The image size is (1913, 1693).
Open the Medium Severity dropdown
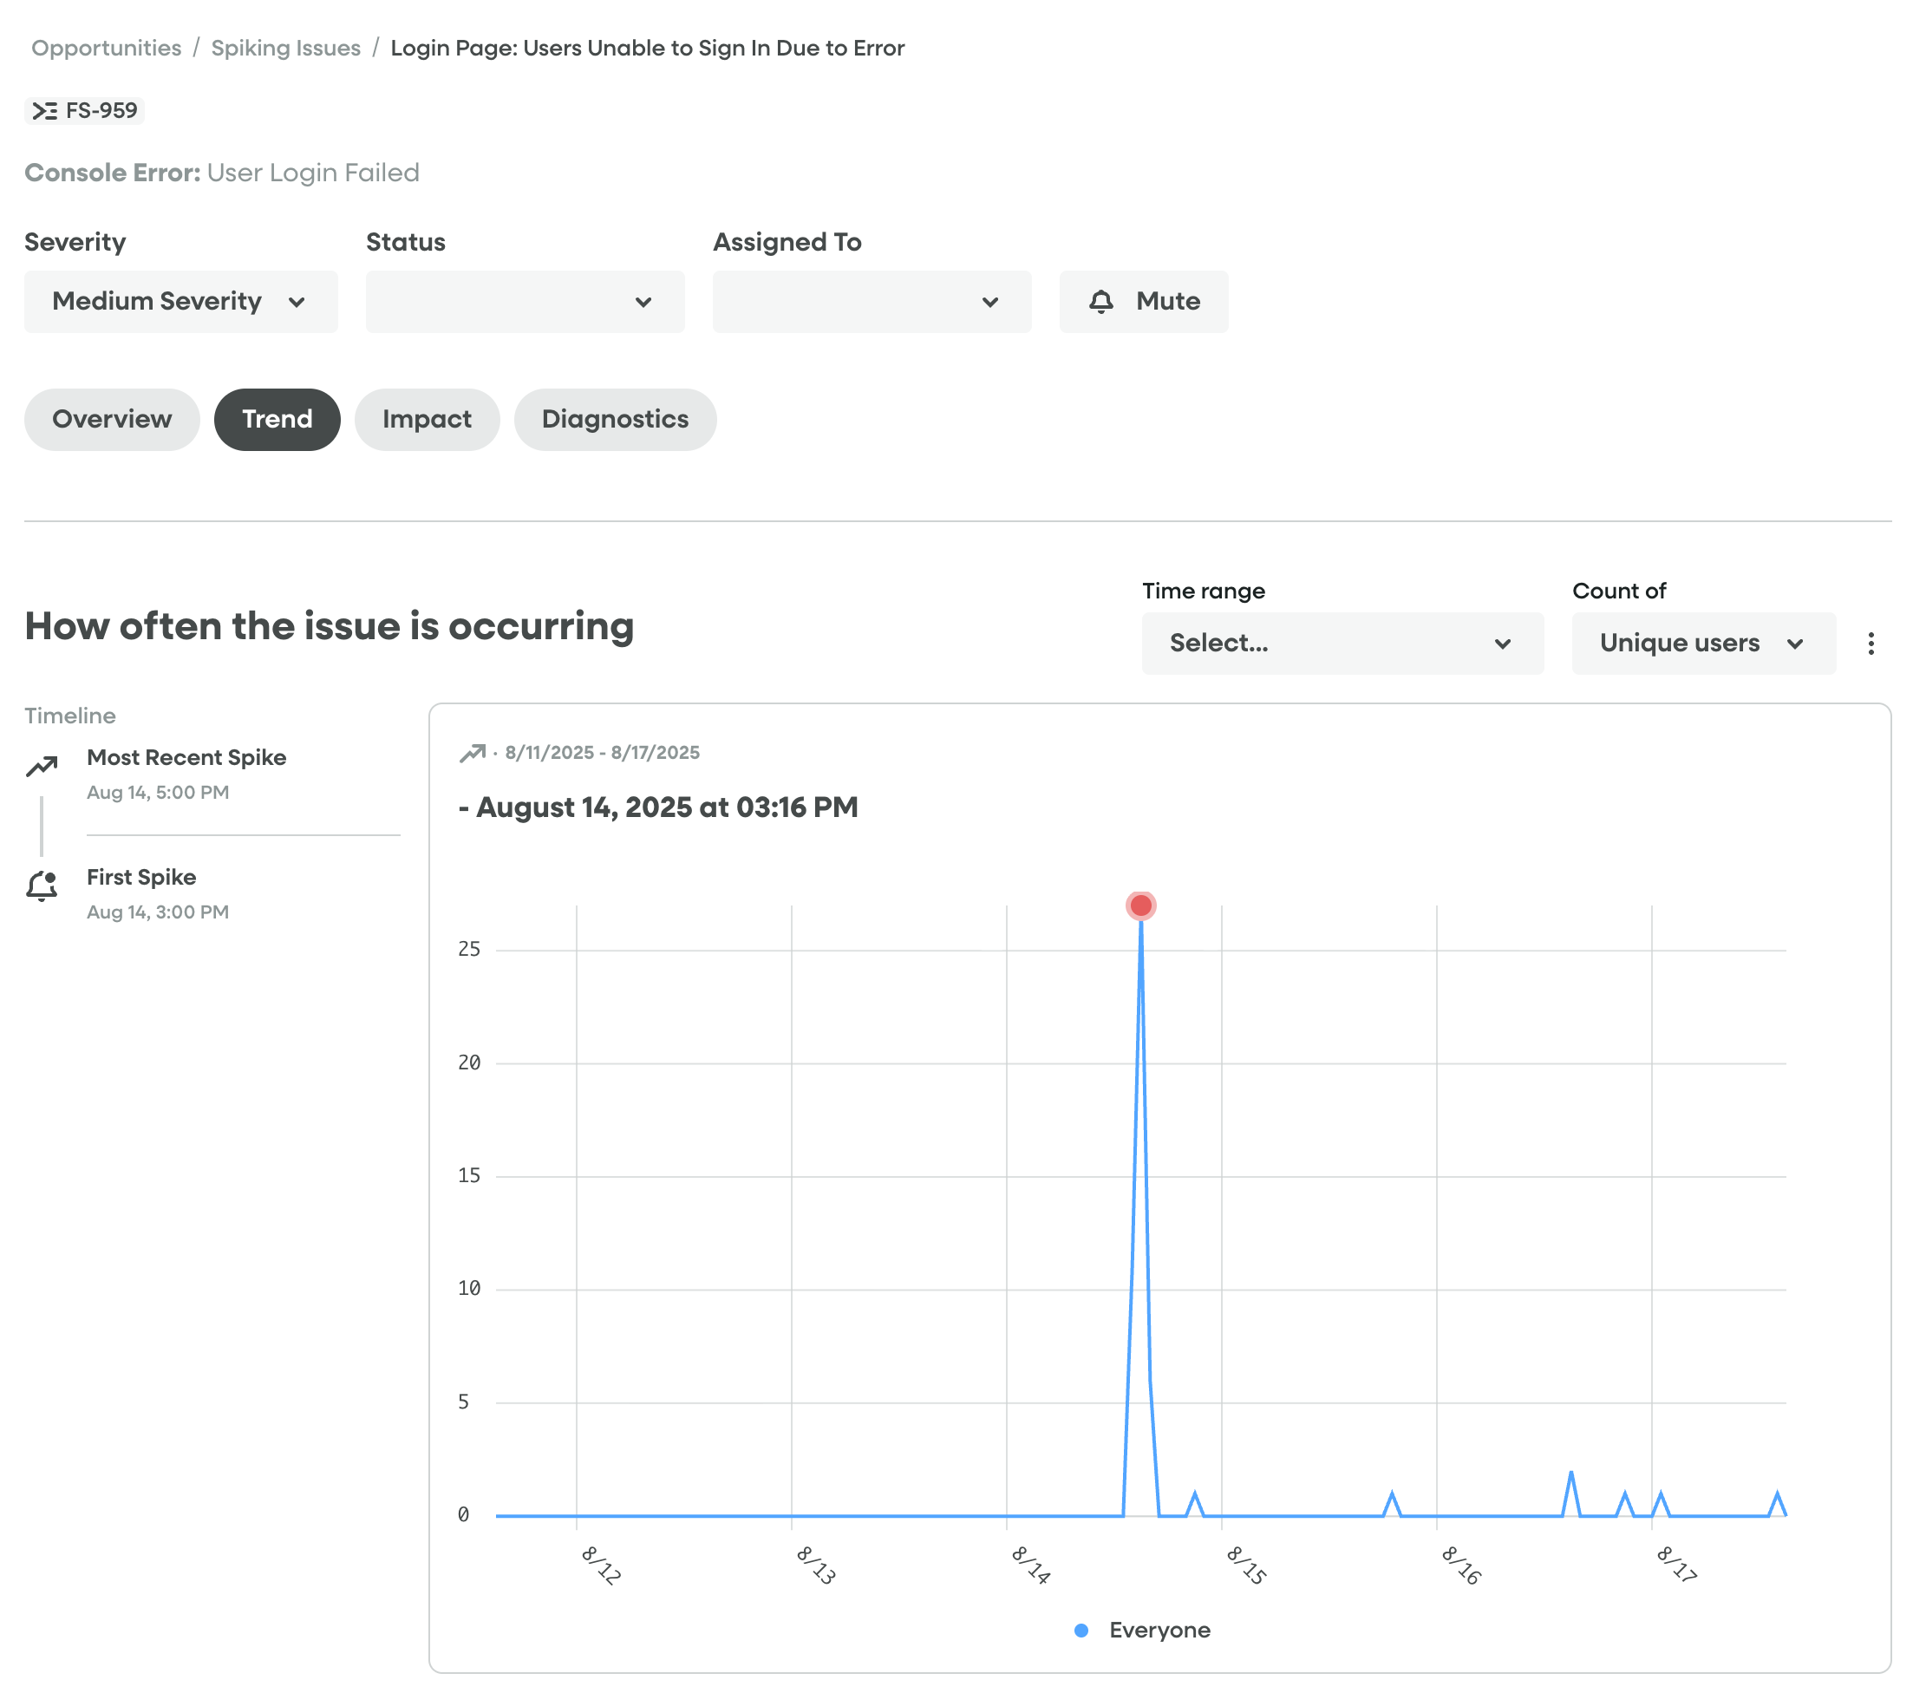180,301
